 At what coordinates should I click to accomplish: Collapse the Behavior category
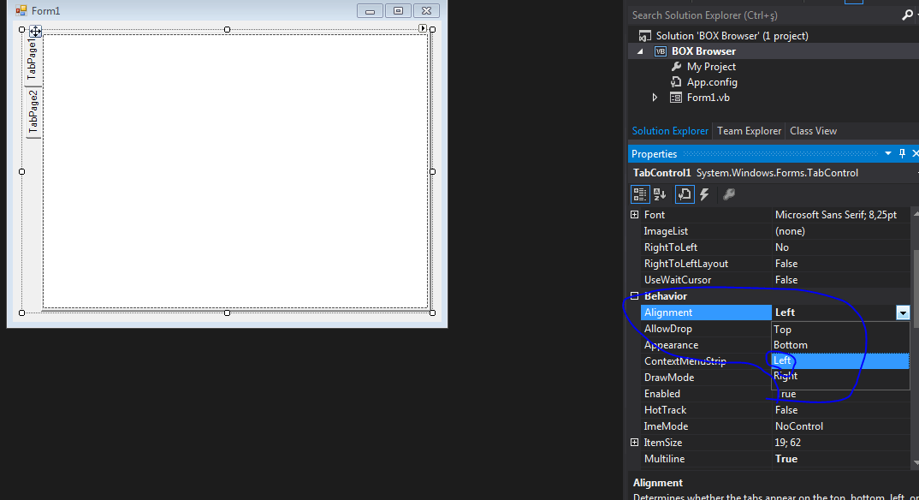(x=634, y=296)
